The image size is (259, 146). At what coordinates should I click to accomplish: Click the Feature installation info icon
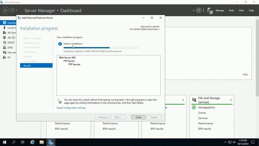[x=60, y=44]
